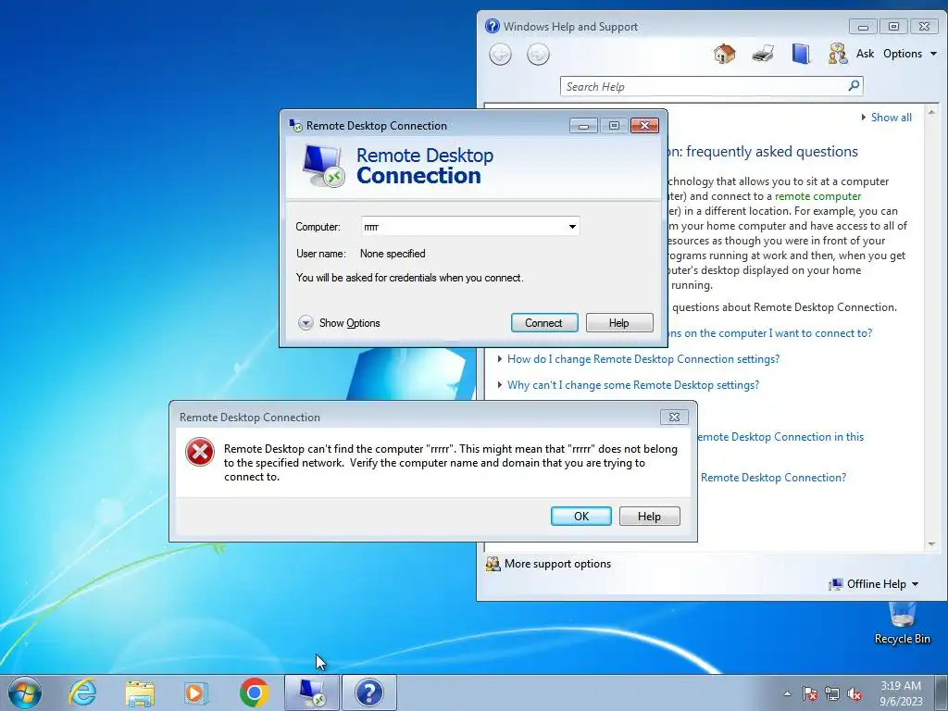Click the Forward arrow in Windows Help
This screenshot has height=711, width=948.
click(538, 55)
